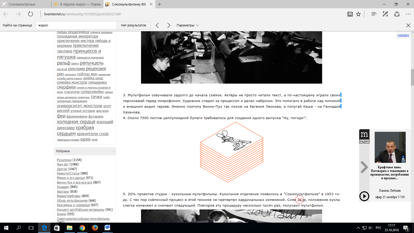Open the Фан-арт category

tap(63, 164)
